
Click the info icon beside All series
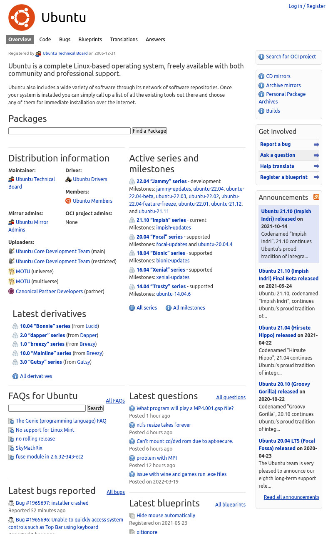(132, 308)
